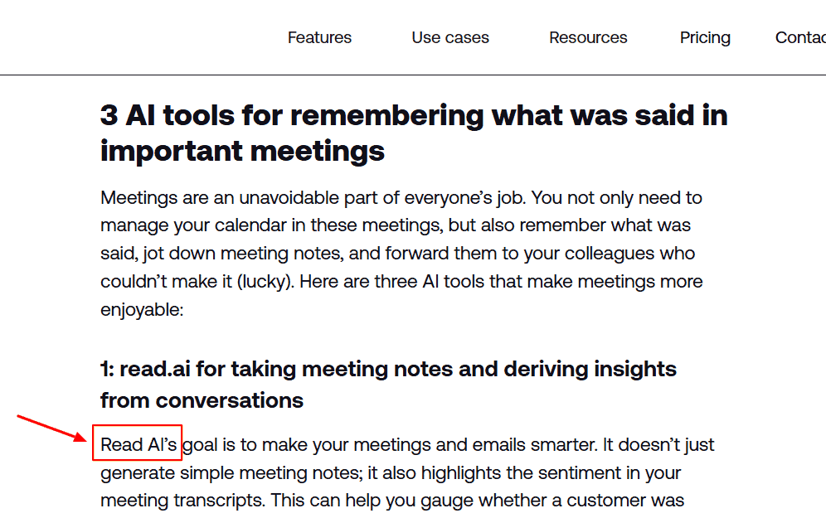Image resolution: width=826 pixels, height=518 pixels.
Task: Click 'said, jot down meeting notes' phrase
Action: (221, 254)
